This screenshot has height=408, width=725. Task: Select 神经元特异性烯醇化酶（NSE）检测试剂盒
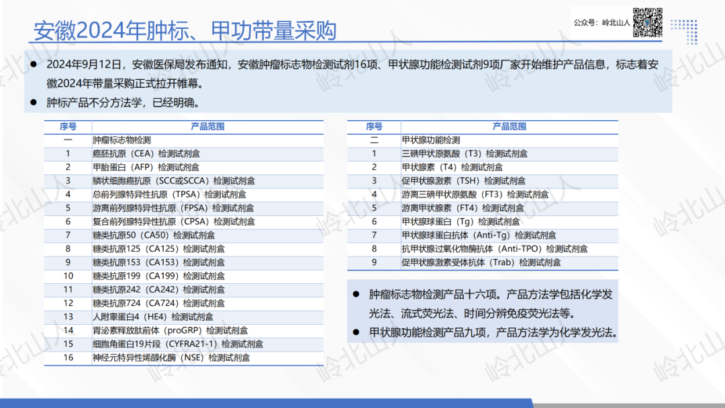pyautogui.click(x=171, y=358)
